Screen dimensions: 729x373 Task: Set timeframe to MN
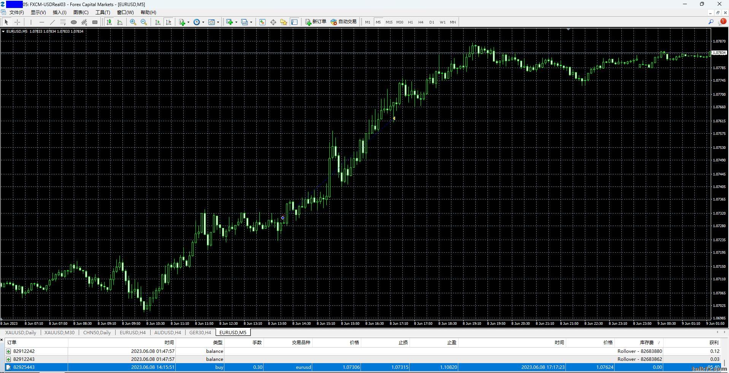(x=453, y=22)
